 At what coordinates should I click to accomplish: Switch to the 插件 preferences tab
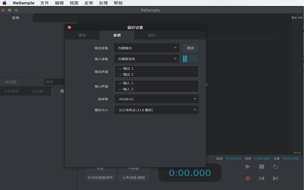click(152, 35)
